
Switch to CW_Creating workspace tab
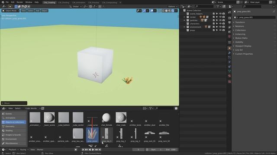tap(49, 3)
